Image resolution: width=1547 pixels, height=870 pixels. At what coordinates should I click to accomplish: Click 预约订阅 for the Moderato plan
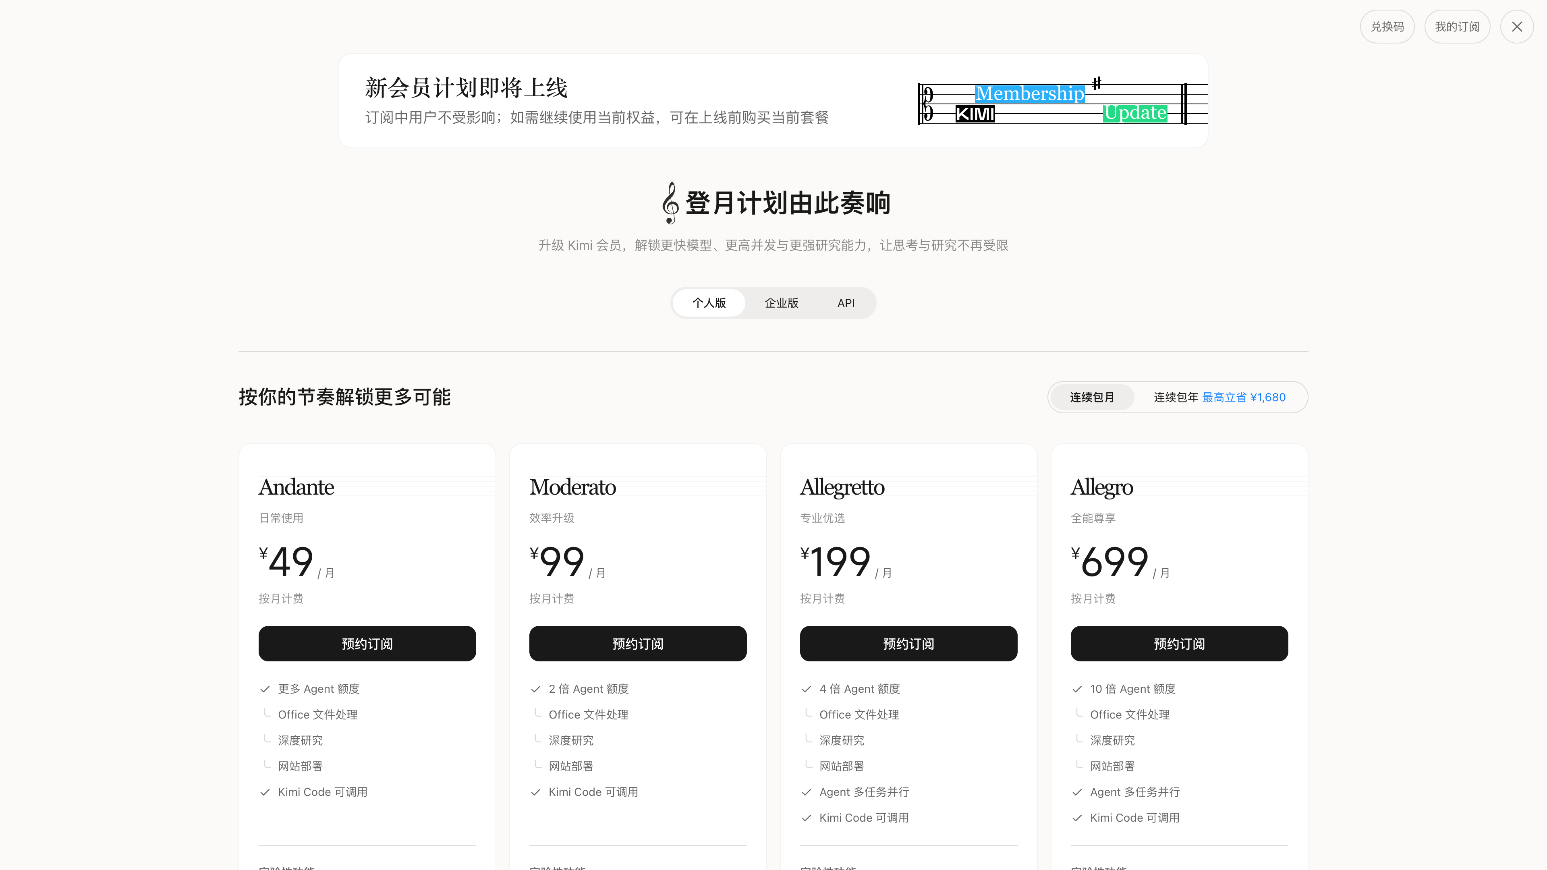638,644
